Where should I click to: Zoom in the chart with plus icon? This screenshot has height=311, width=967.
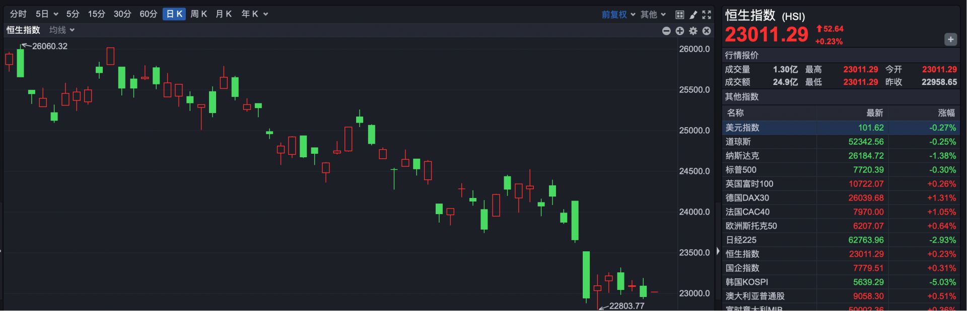[x=680, y=31]
